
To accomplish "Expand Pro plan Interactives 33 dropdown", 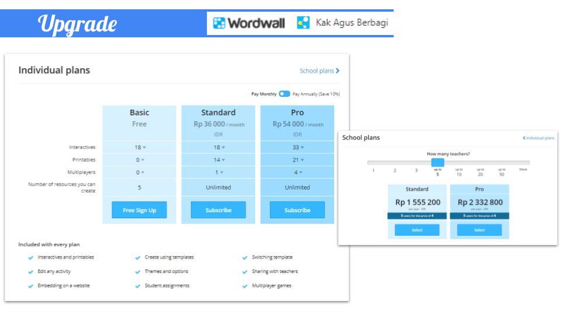I will [298, 147].
